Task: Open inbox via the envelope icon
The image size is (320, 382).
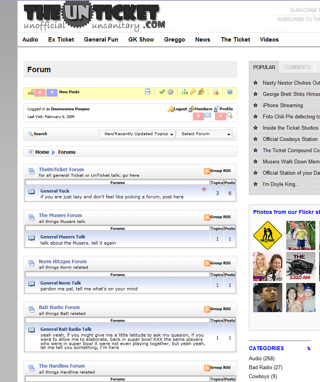Action: click(x=208, y=115)
